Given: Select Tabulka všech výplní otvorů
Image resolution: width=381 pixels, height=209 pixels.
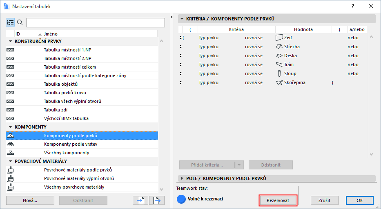Looking at the screenshot, I should (82, 101).
